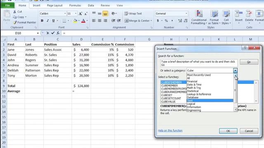
Task: Click Cancel in Insert Function dialog
Action: 249,131
